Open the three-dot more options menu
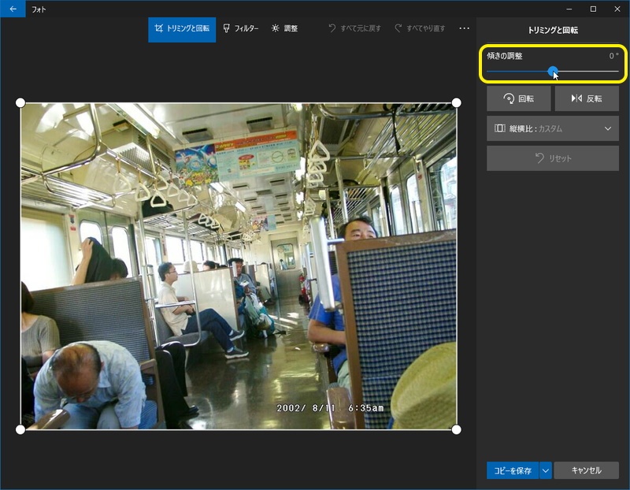The image size is (630, 490). coord(464,29)
